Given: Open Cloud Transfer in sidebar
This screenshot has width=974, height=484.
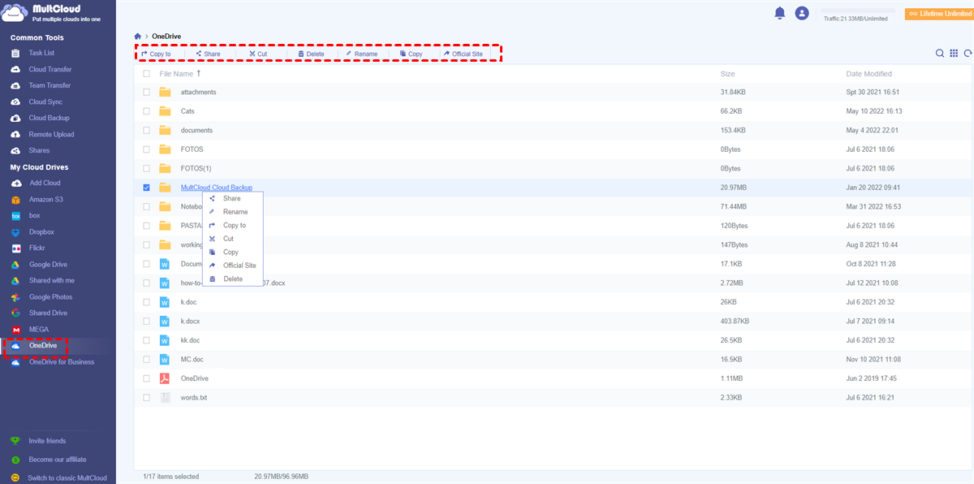Looking at the screenshot, I should [50, 69].
